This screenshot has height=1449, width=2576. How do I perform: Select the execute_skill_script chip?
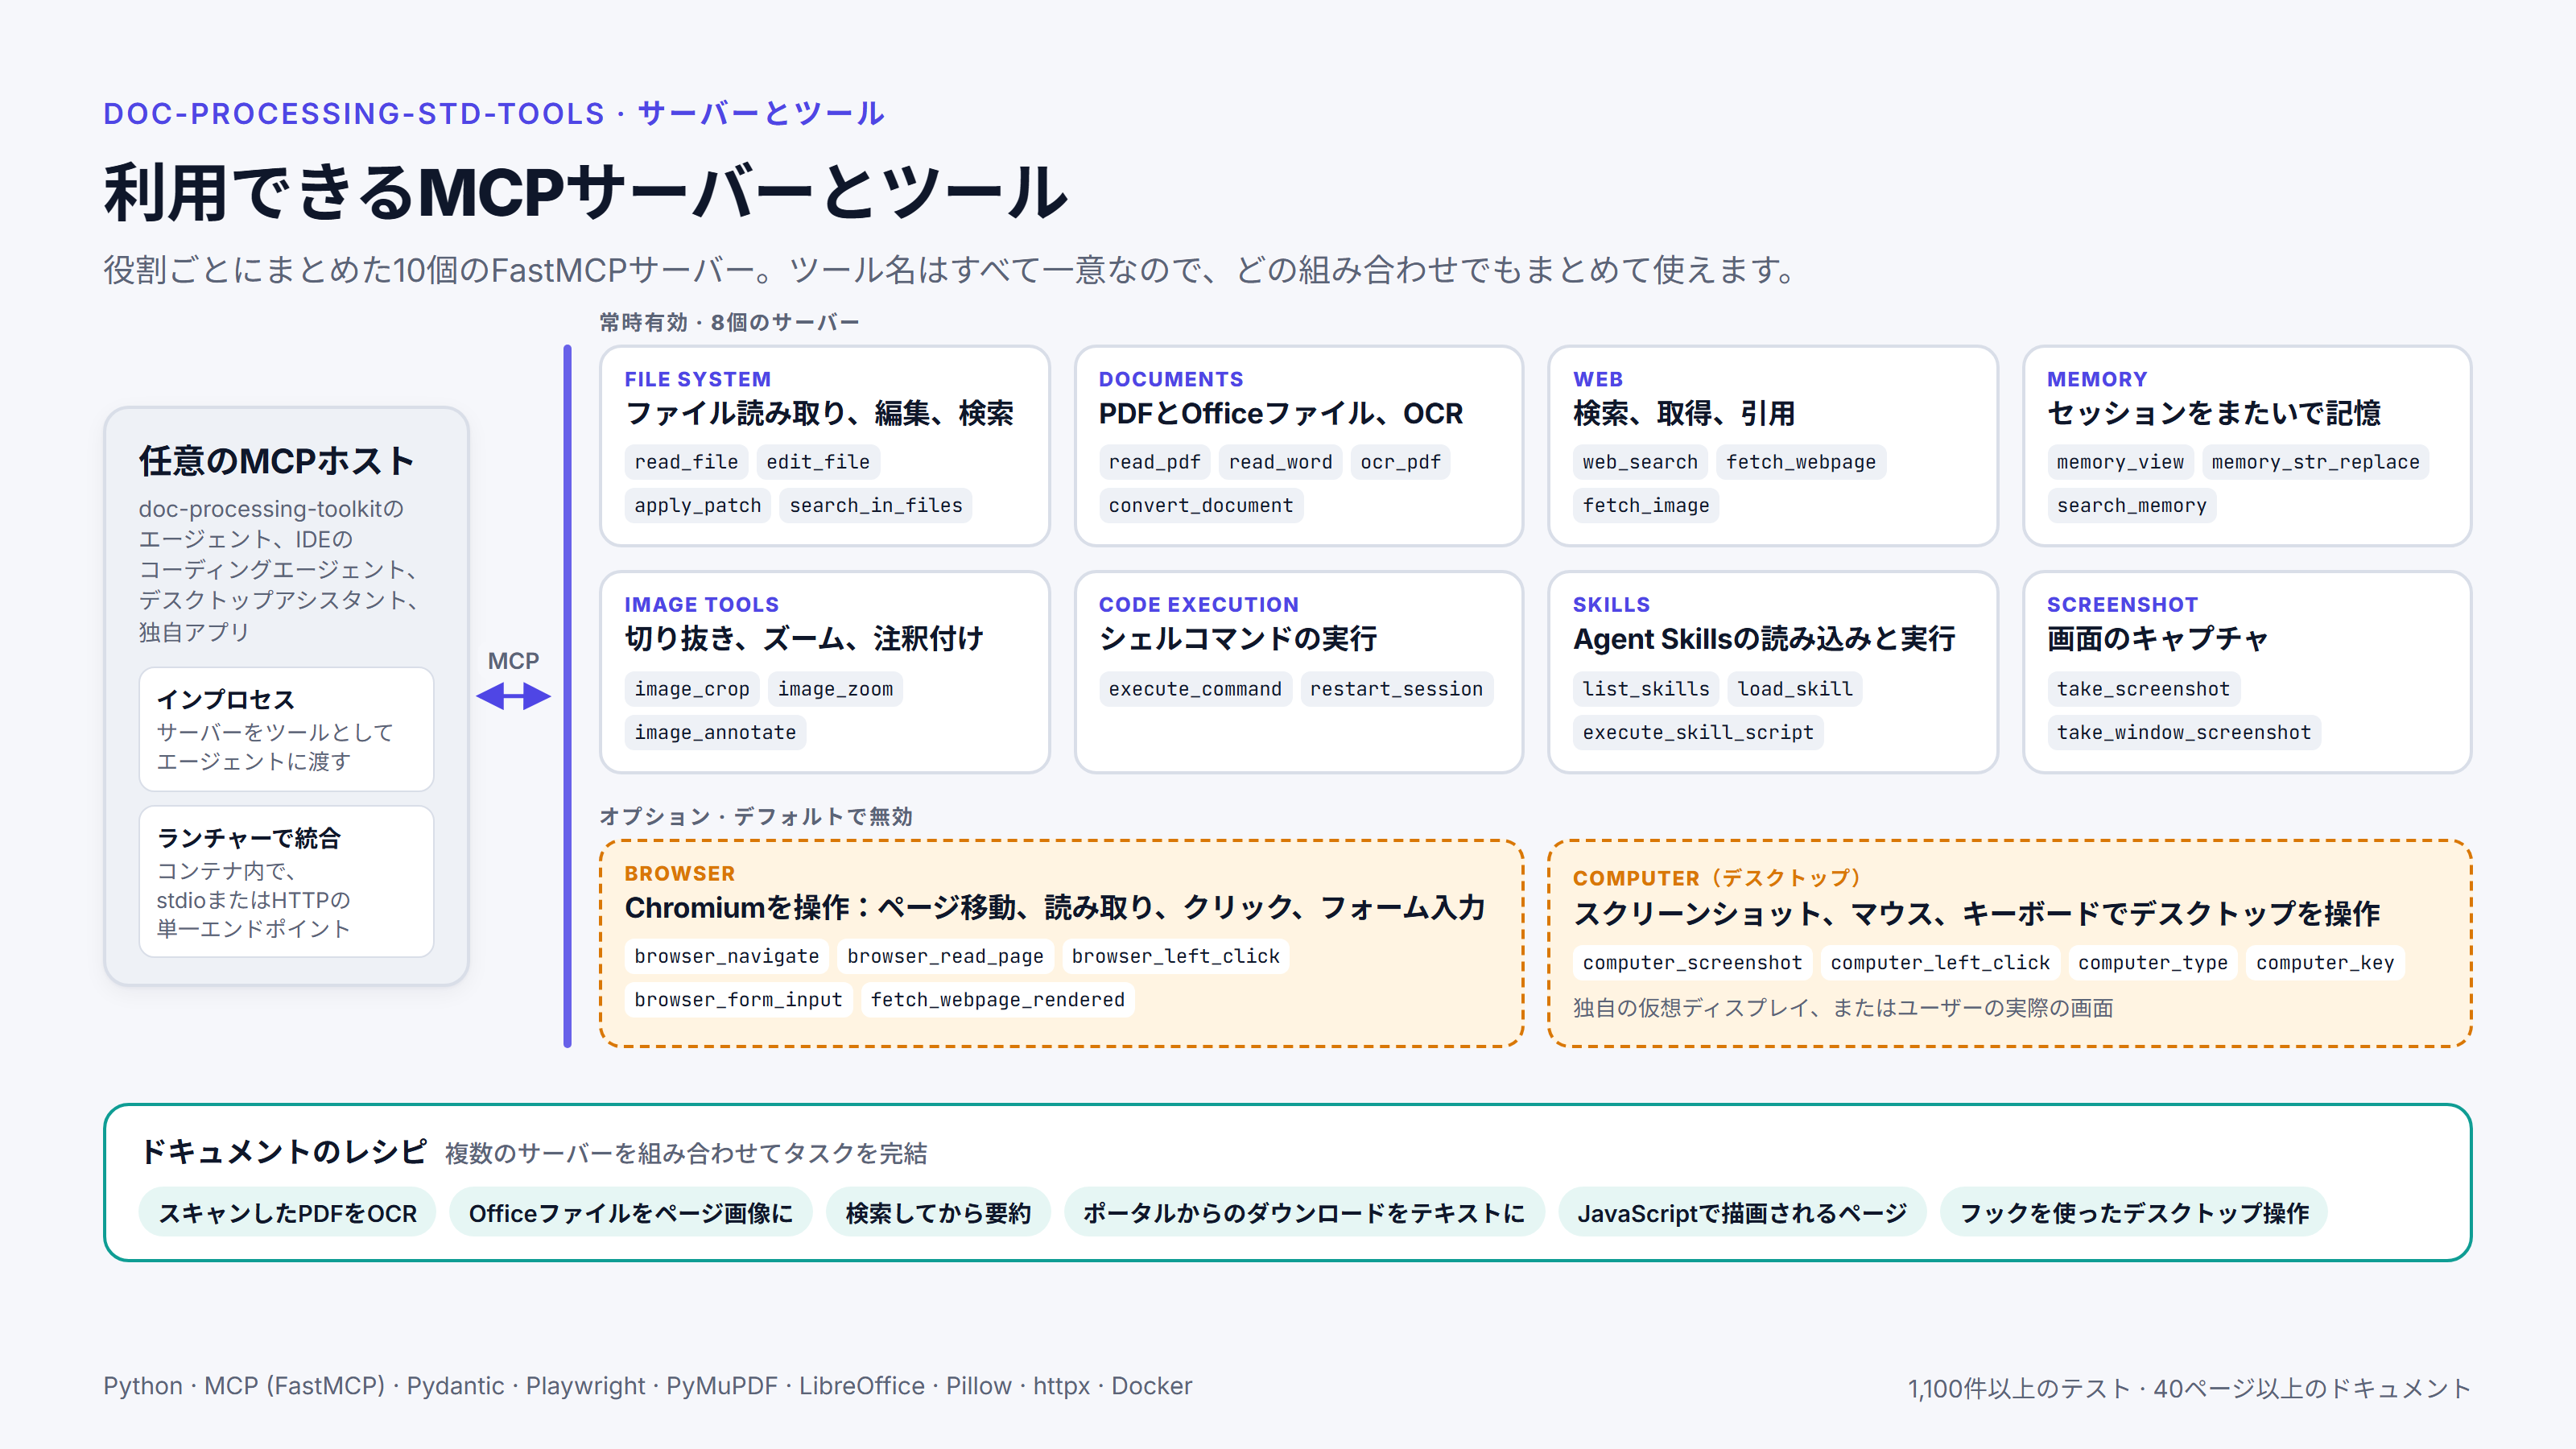[x=1698, y=733]
